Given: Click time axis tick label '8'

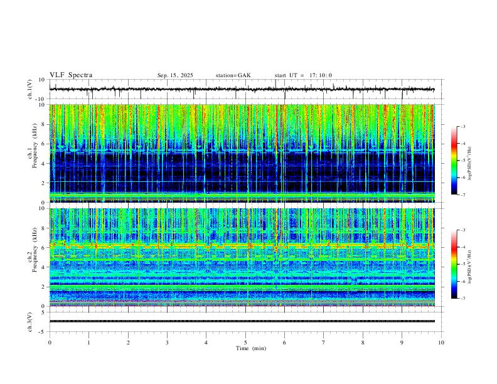Looking at the screenshot, I should [363, 343].
